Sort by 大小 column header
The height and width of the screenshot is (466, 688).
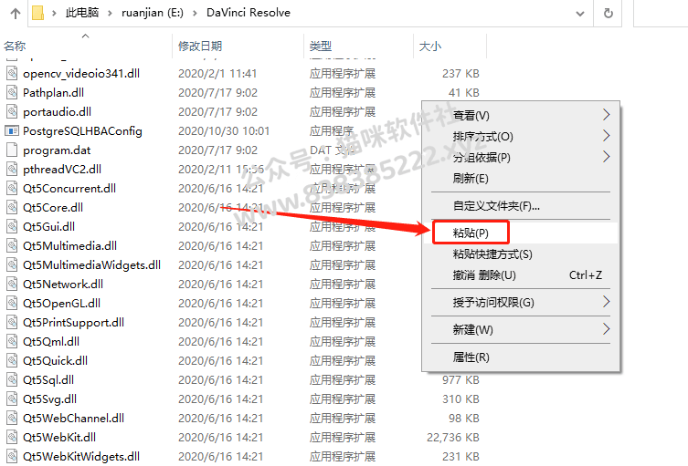point(430,46)
